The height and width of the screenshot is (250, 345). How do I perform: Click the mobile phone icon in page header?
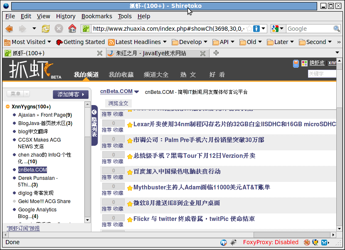(x=296, y=64)
